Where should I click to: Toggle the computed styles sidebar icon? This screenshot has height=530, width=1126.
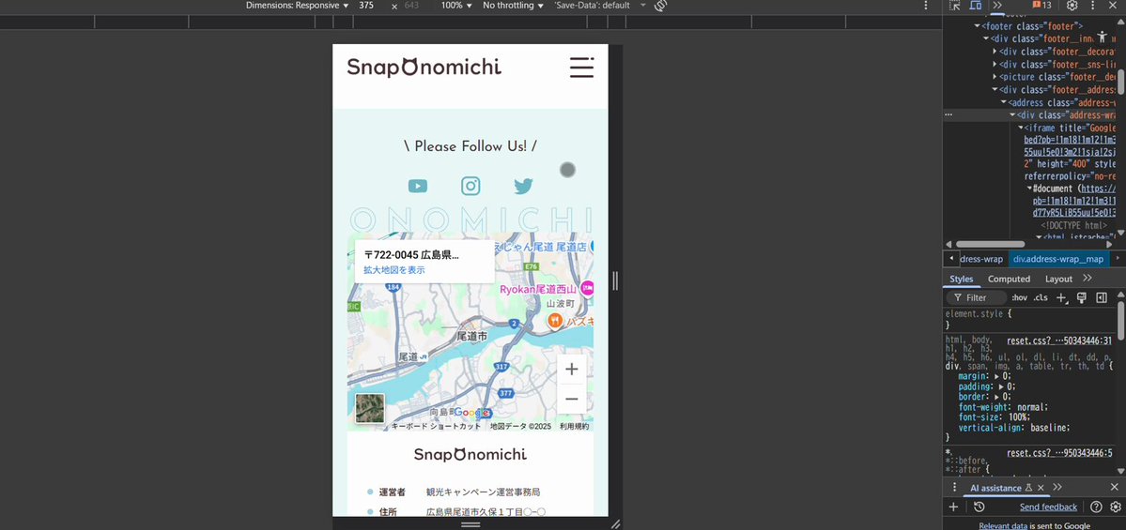[x=1102, y=297]
